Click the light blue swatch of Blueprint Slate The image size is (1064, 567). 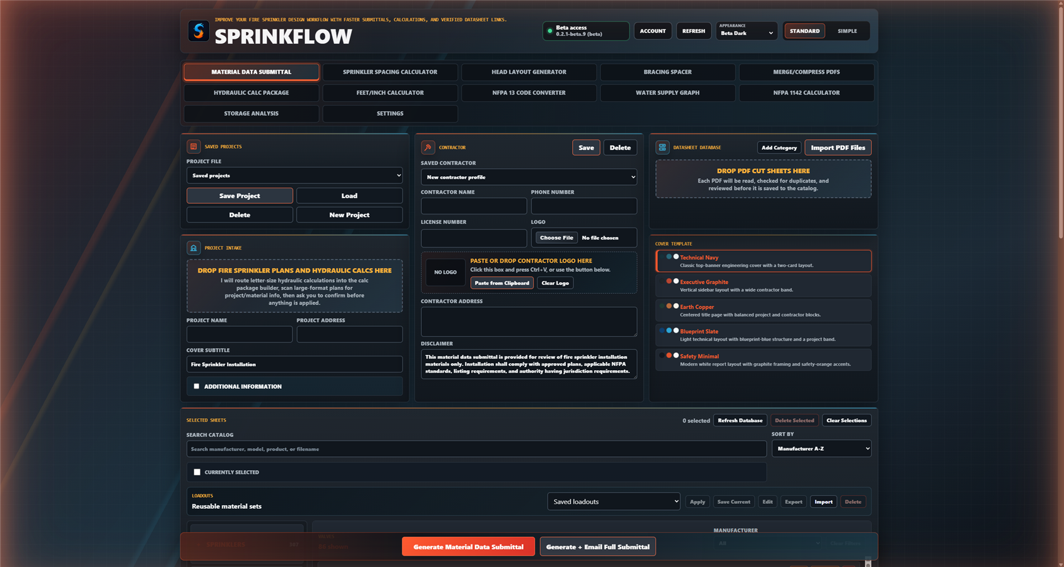669,331
